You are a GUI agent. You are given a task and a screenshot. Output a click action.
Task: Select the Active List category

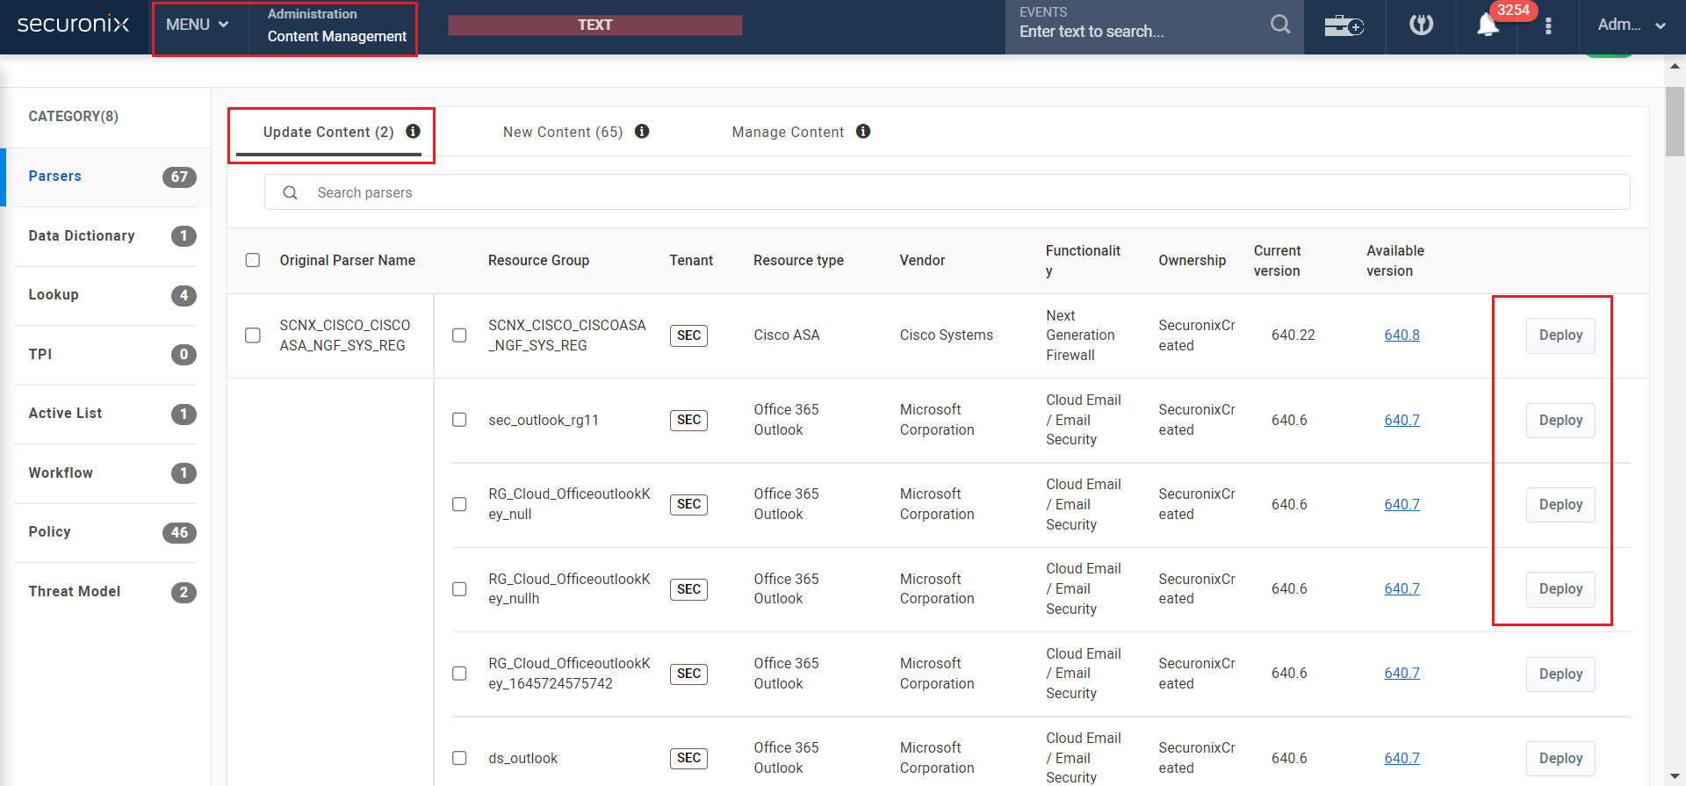click(105, 414)
